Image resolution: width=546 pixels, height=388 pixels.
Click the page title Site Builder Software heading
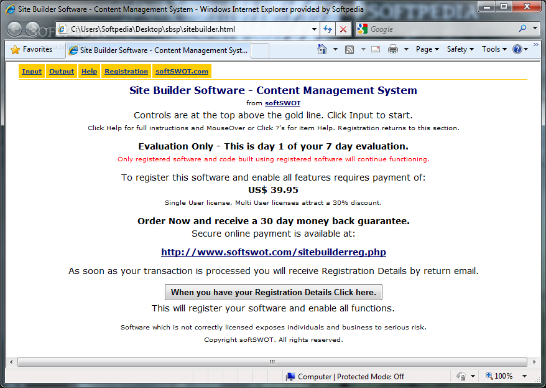pyautogui.click(x=274, y=90)
